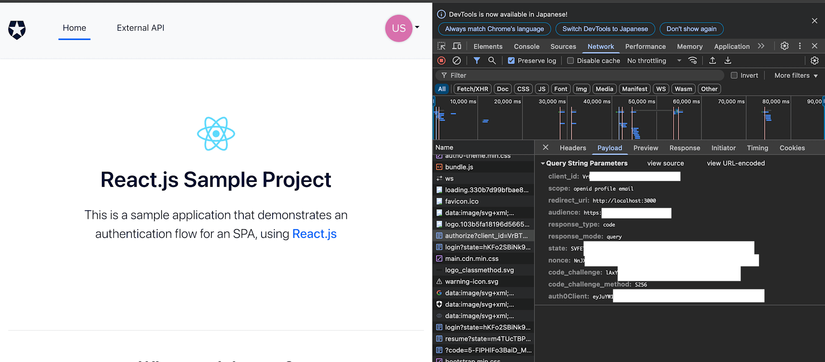This screenshot has height=362, width=825.
Task: Filter by JS requests
Action: pos(542,89)
